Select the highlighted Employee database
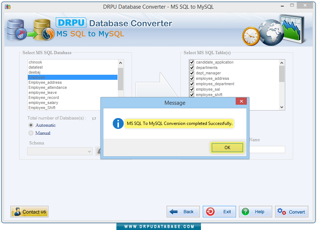Viewport: 317px width, 230px height. (x=72, y=77)
